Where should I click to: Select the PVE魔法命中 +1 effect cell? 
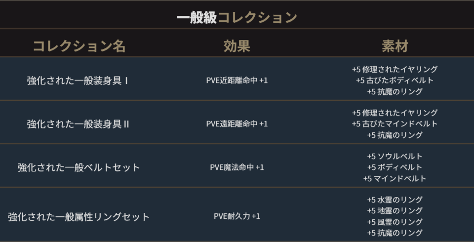pyautogui.click(x=237, y=167)
